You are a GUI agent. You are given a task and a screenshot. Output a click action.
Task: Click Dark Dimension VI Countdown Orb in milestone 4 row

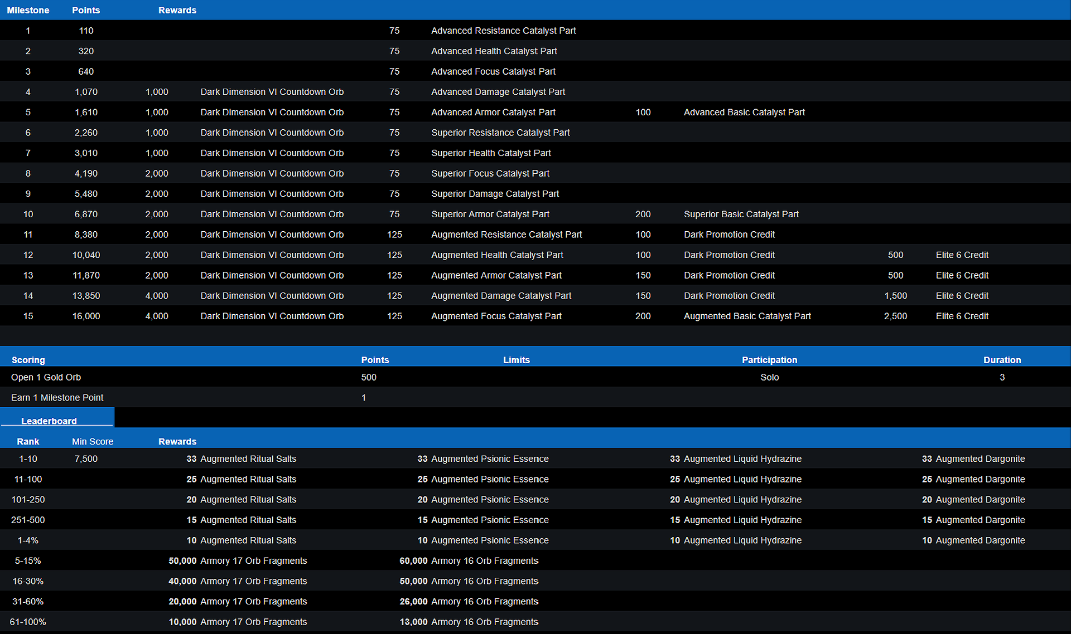[x=272, y=92]
